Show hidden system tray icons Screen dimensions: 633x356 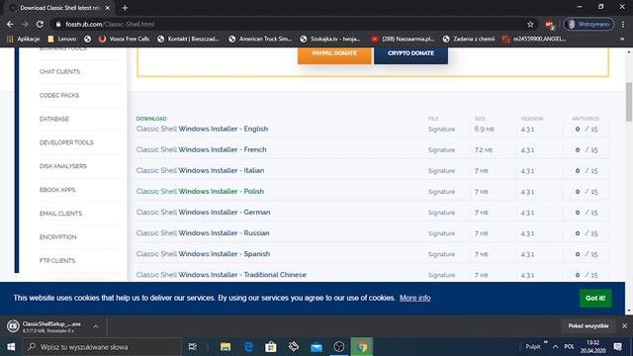[x=556, y=347]
